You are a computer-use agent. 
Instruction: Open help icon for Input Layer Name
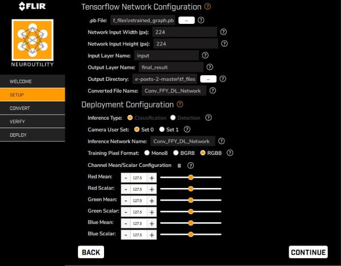click(x=205, y=55)
